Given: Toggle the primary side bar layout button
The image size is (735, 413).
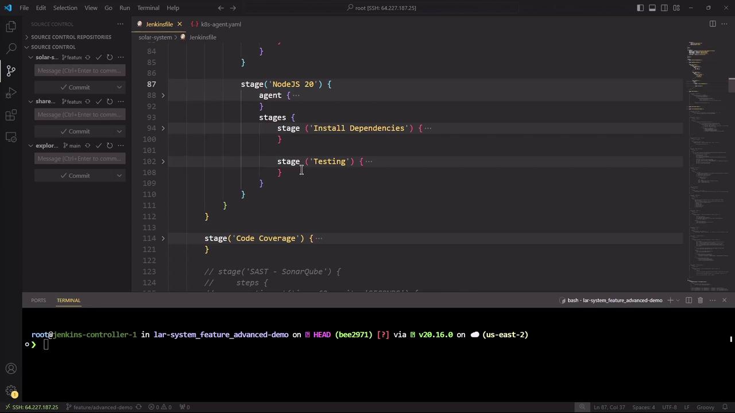Looking at the screenshot, I should (x=640, y=8).
